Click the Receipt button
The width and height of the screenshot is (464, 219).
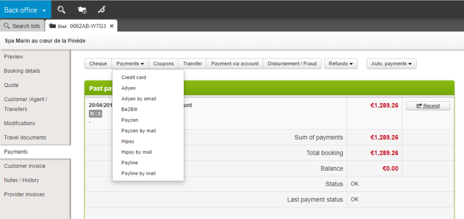(428, 106)
